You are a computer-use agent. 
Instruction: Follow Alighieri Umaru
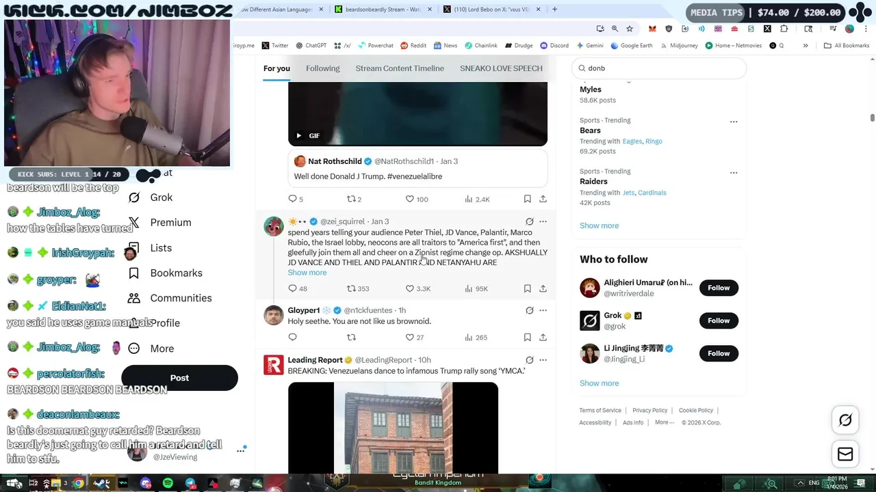pos(719,288)
